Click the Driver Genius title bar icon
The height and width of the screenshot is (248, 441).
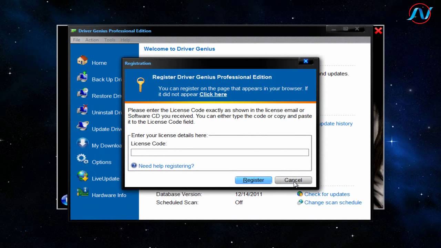click(x=74, y=31)
